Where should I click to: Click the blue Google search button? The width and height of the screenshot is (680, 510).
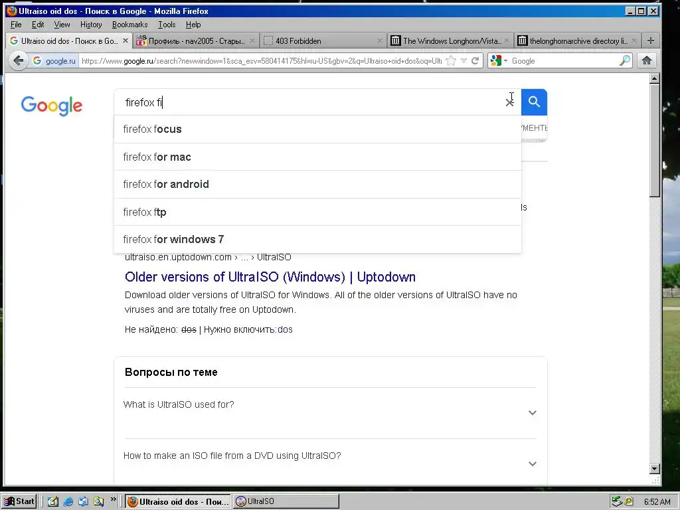(534, 102)
